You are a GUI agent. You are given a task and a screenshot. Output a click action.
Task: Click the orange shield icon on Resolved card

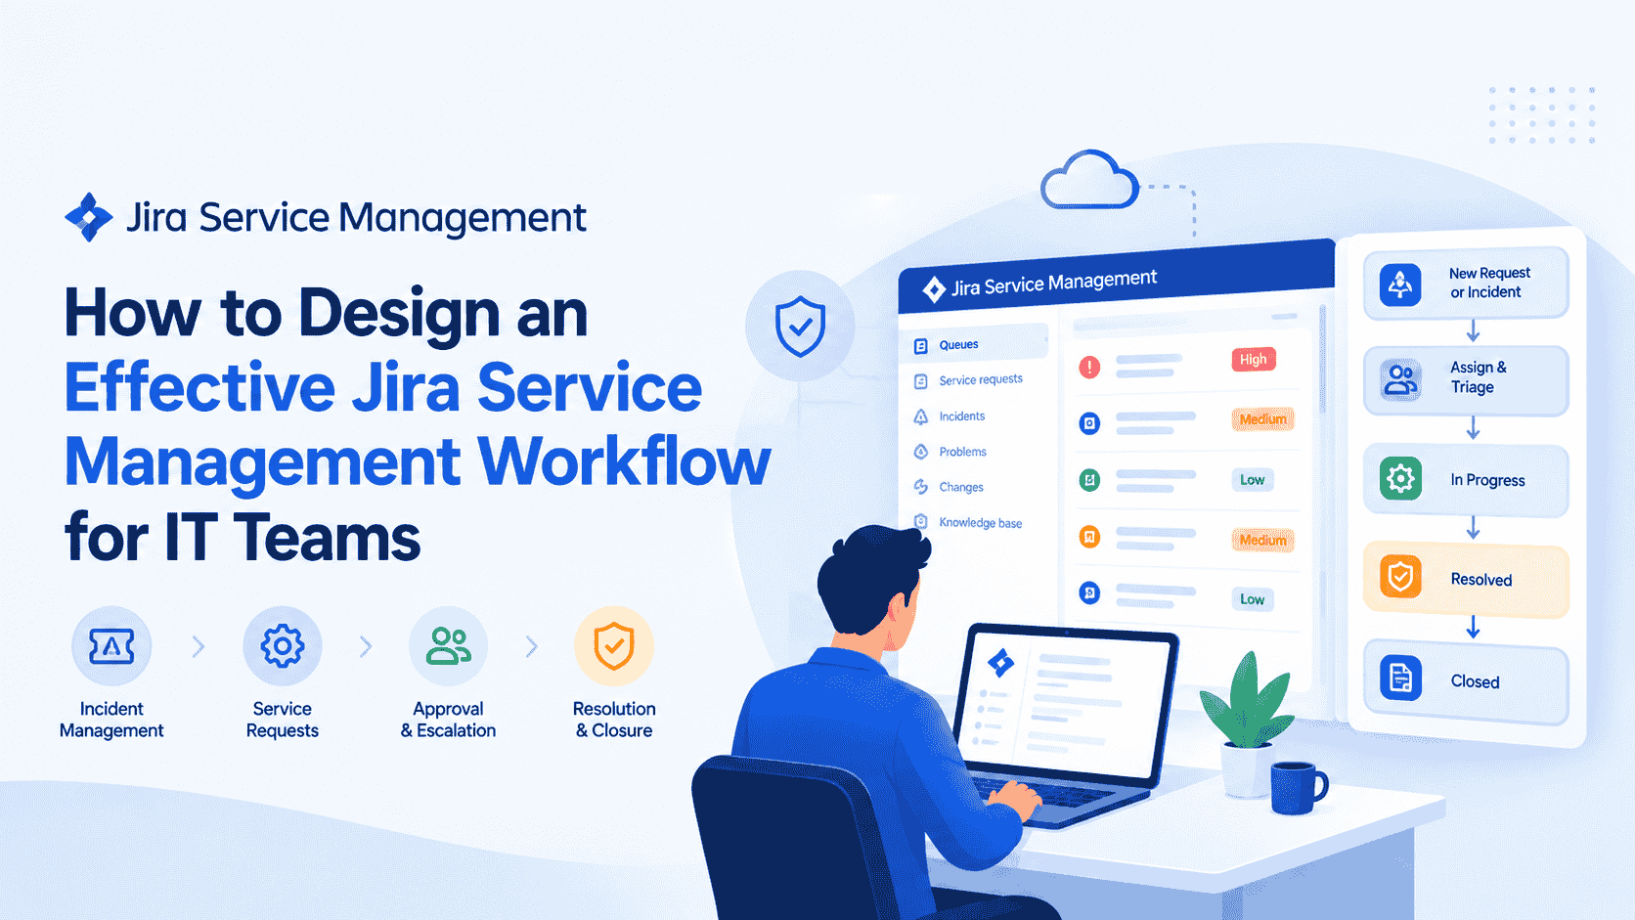click(x=1400, y=577)
